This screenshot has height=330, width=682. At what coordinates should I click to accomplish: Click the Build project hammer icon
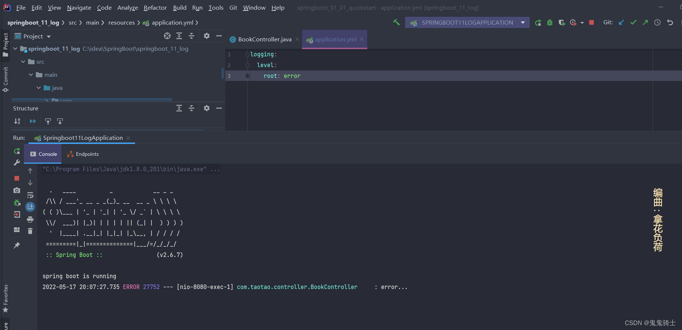tap(396, 22)
